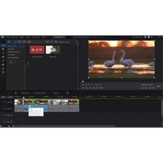Click the library search magnifier icon
163x163 pixels.
click(77, 42)
